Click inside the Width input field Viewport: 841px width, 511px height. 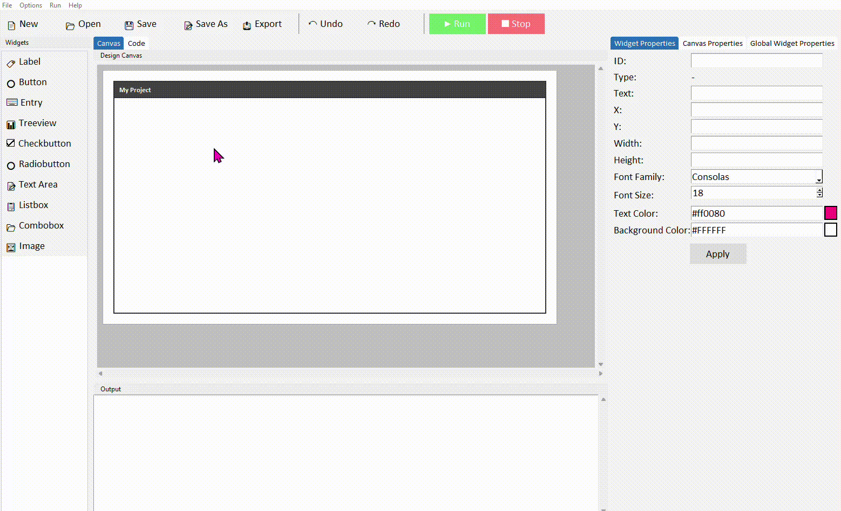click(756, 143)
